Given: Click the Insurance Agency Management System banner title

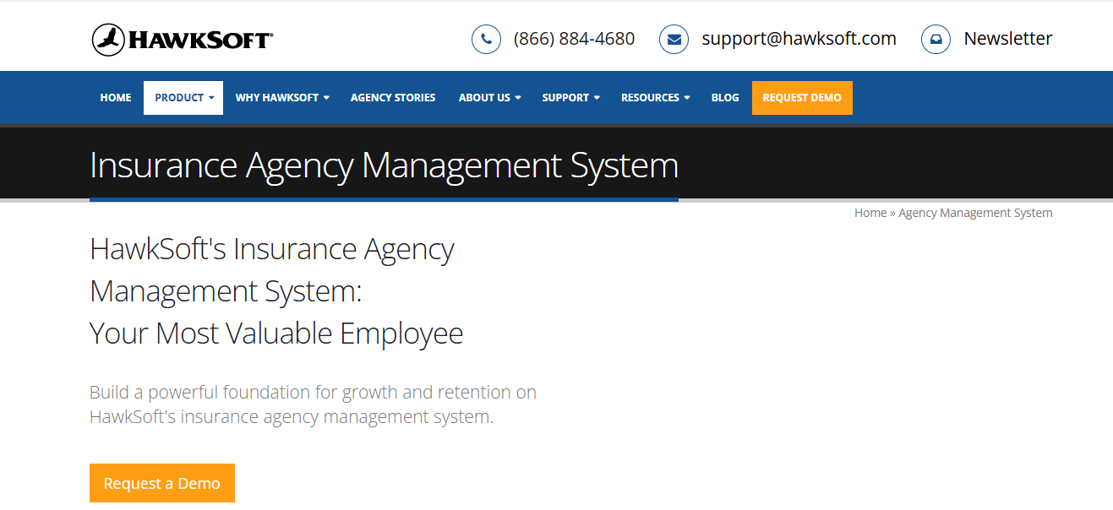Looking at the screenshot, I should pyautogui.click(x=384, y=165).
